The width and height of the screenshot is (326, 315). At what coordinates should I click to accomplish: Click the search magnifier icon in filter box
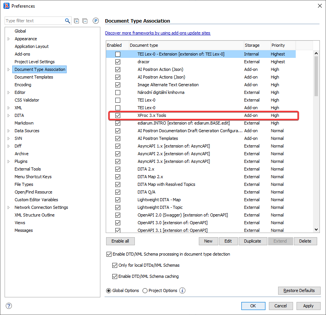pos(67,21)
